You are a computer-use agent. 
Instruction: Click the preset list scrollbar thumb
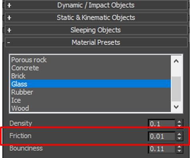[176, 89]
